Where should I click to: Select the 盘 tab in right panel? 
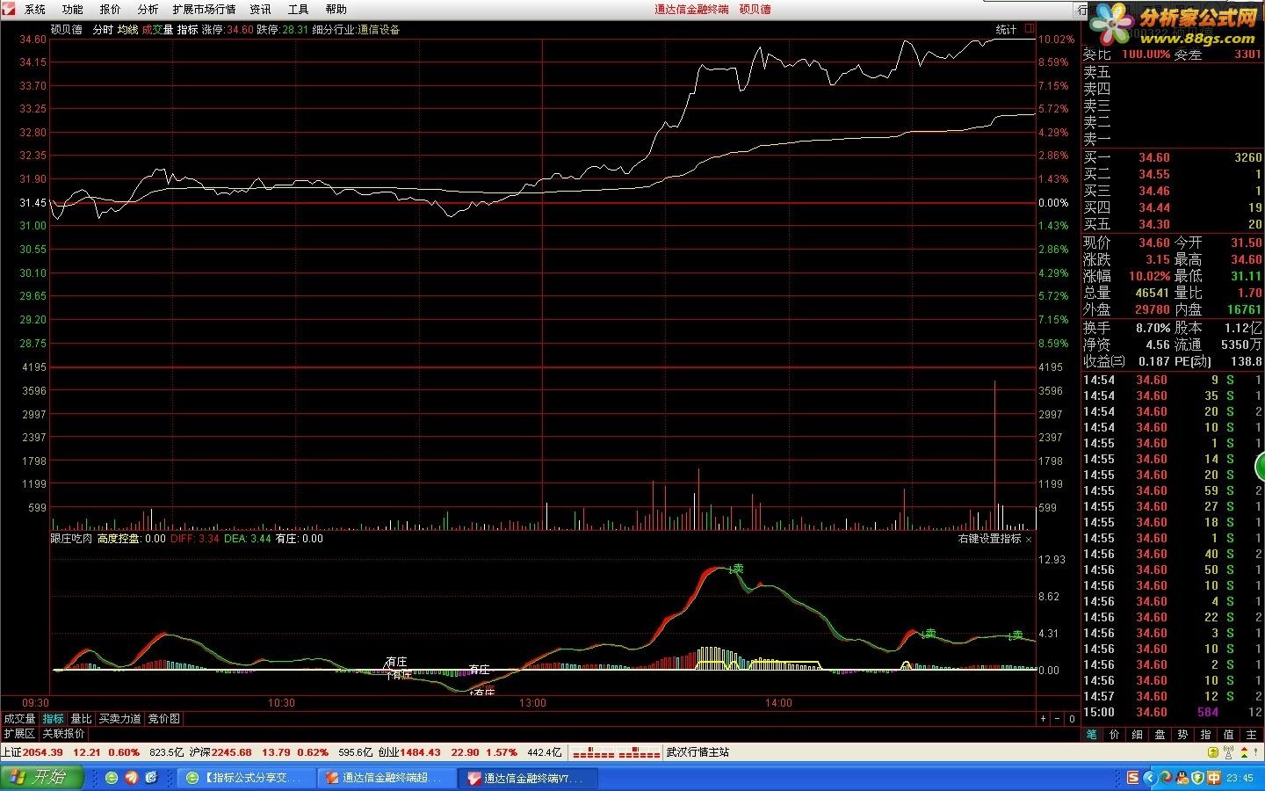[x=1160, y=735]
